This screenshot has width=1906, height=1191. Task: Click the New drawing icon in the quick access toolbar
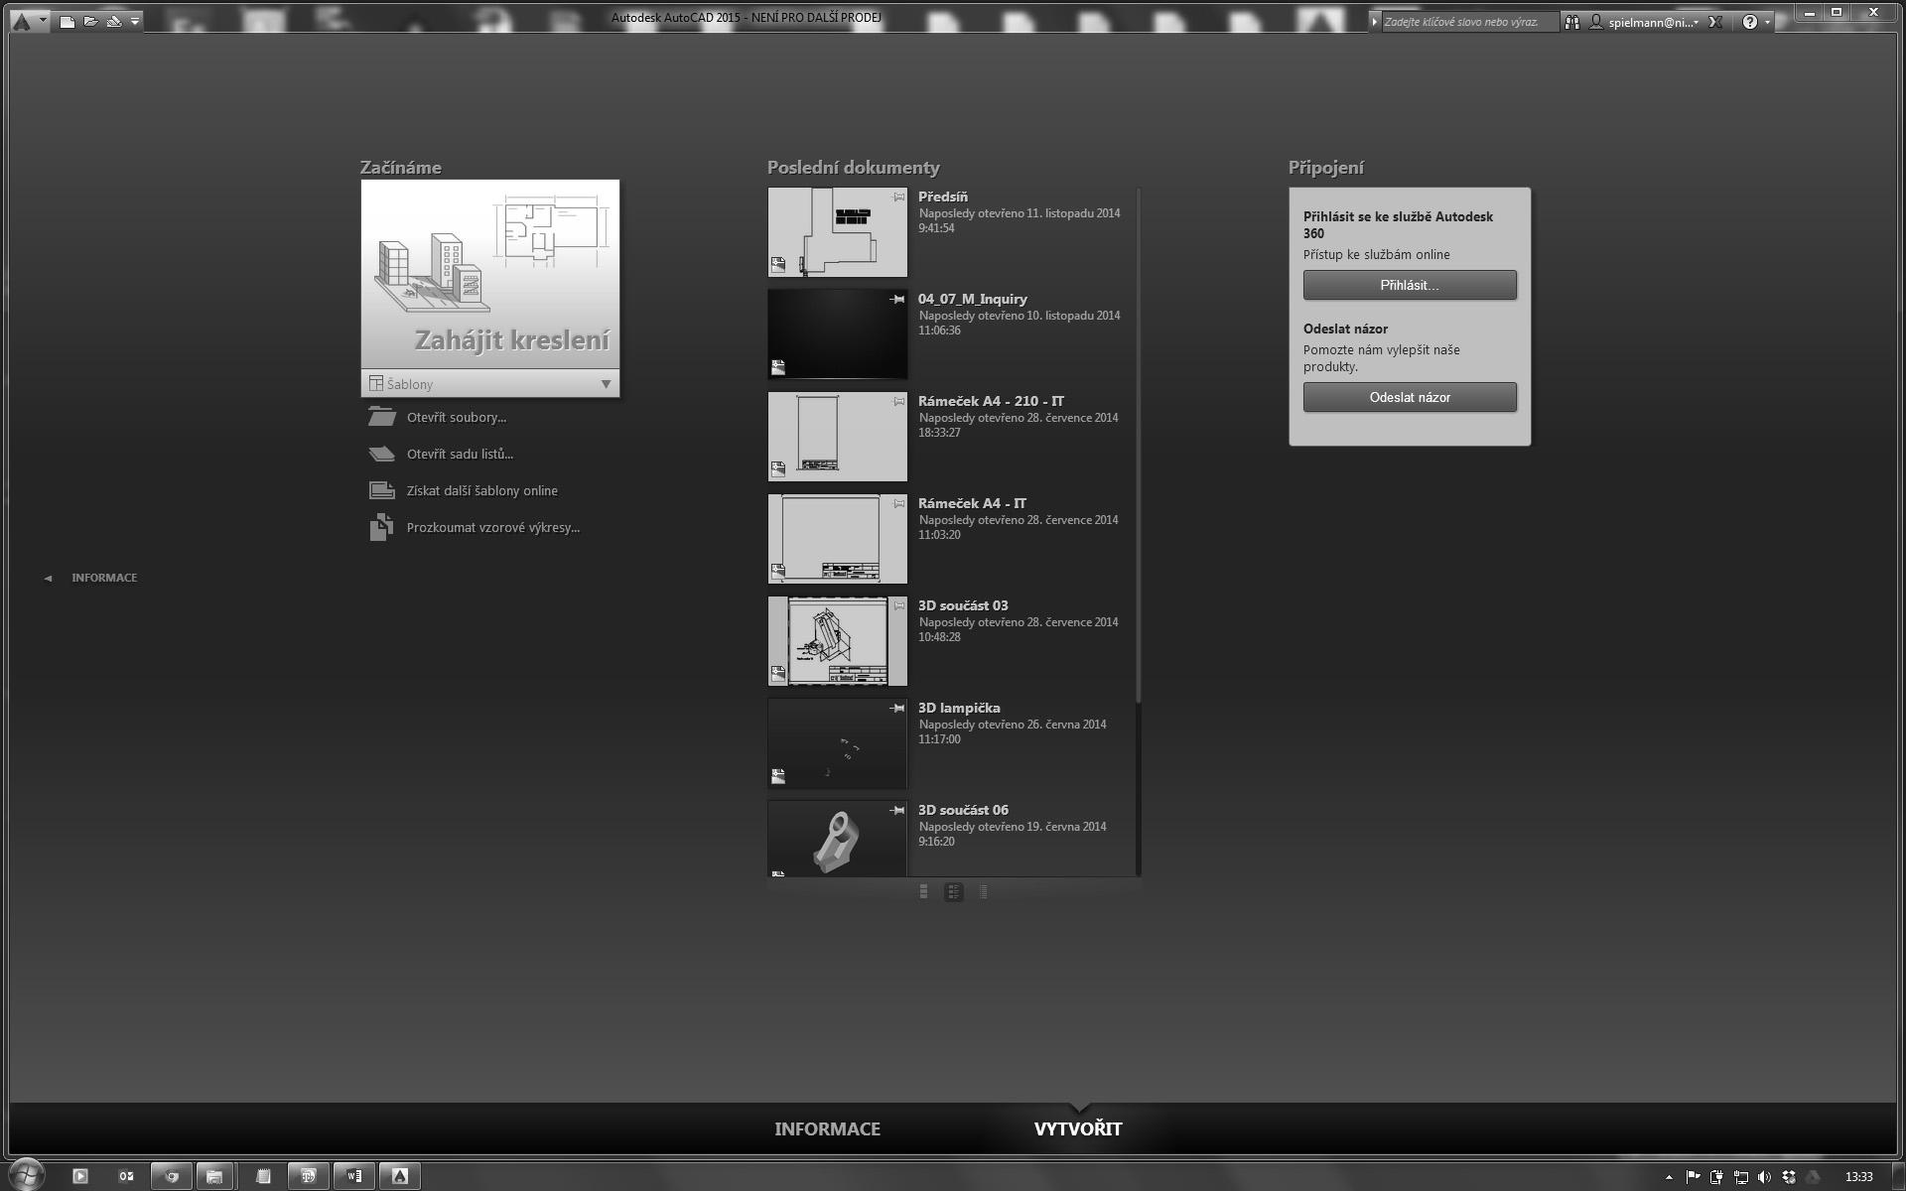pos(68,21)
